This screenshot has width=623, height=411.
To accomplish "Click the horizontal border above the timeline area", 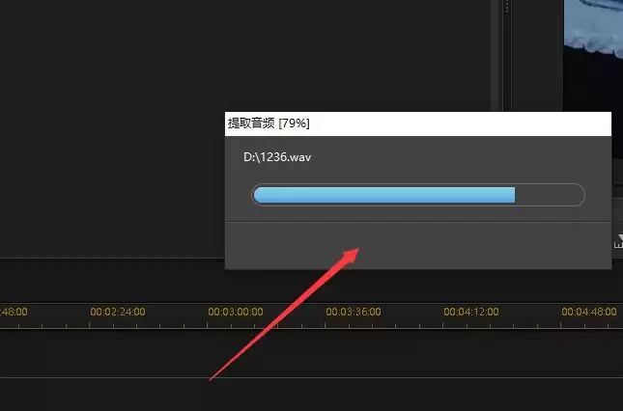I will (112, 259).
